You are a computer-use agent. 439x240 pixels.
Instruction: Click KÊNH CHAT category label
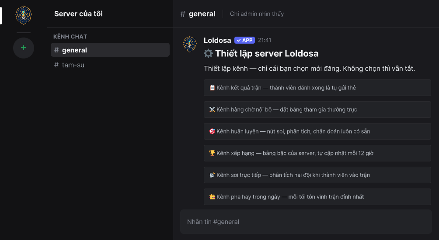70,37
